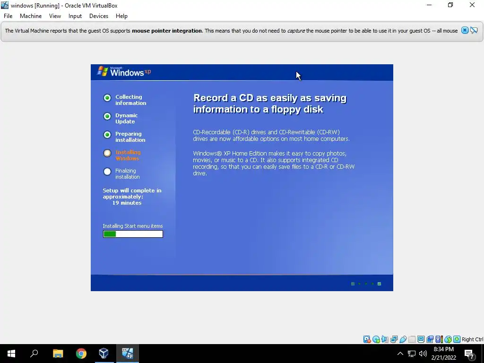484x363 pixels.
Task: Open the taskbar clock showing 8:34 PM
Action: pos(443,354)
